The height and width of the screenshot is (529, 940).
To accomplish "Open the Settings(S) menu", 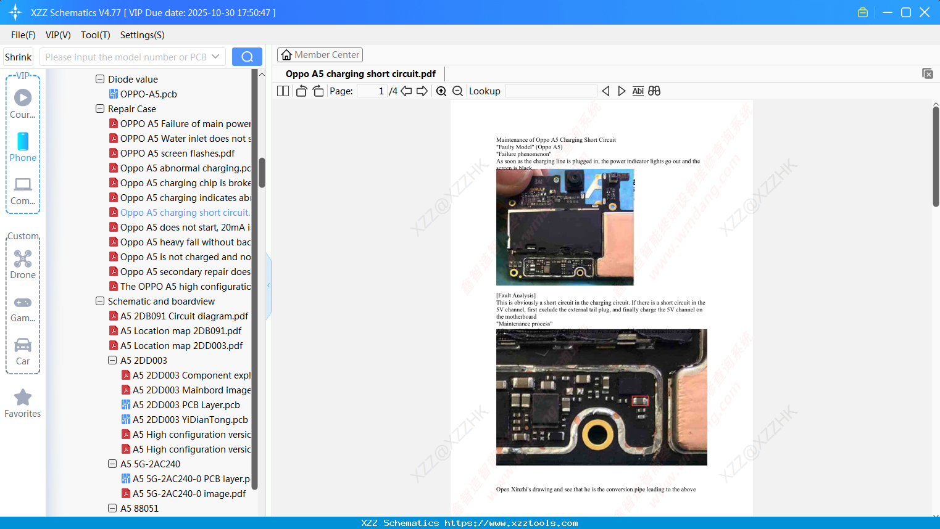I will [143, 35].
